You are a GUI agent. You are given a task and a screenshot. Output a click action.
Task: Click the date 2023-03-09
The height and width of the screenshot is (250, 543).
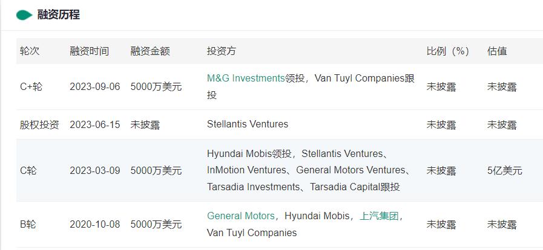(x=94, y=170)
